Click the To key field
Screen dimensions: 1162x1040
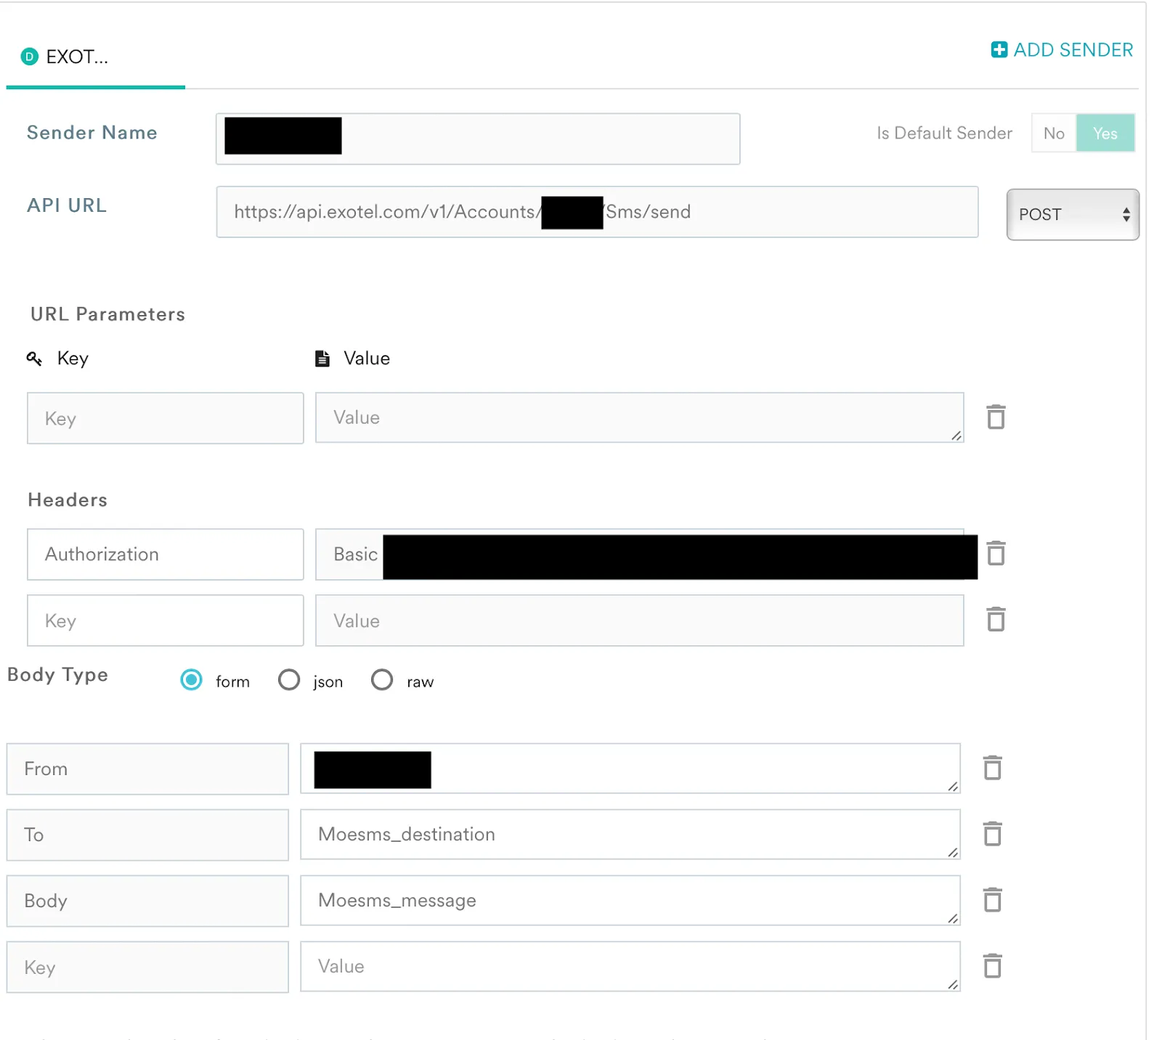pos(147,835)
